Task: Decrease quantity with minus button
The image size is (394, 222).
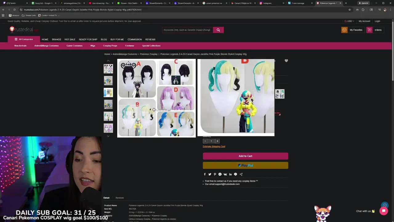Action: tap(205, 141)
